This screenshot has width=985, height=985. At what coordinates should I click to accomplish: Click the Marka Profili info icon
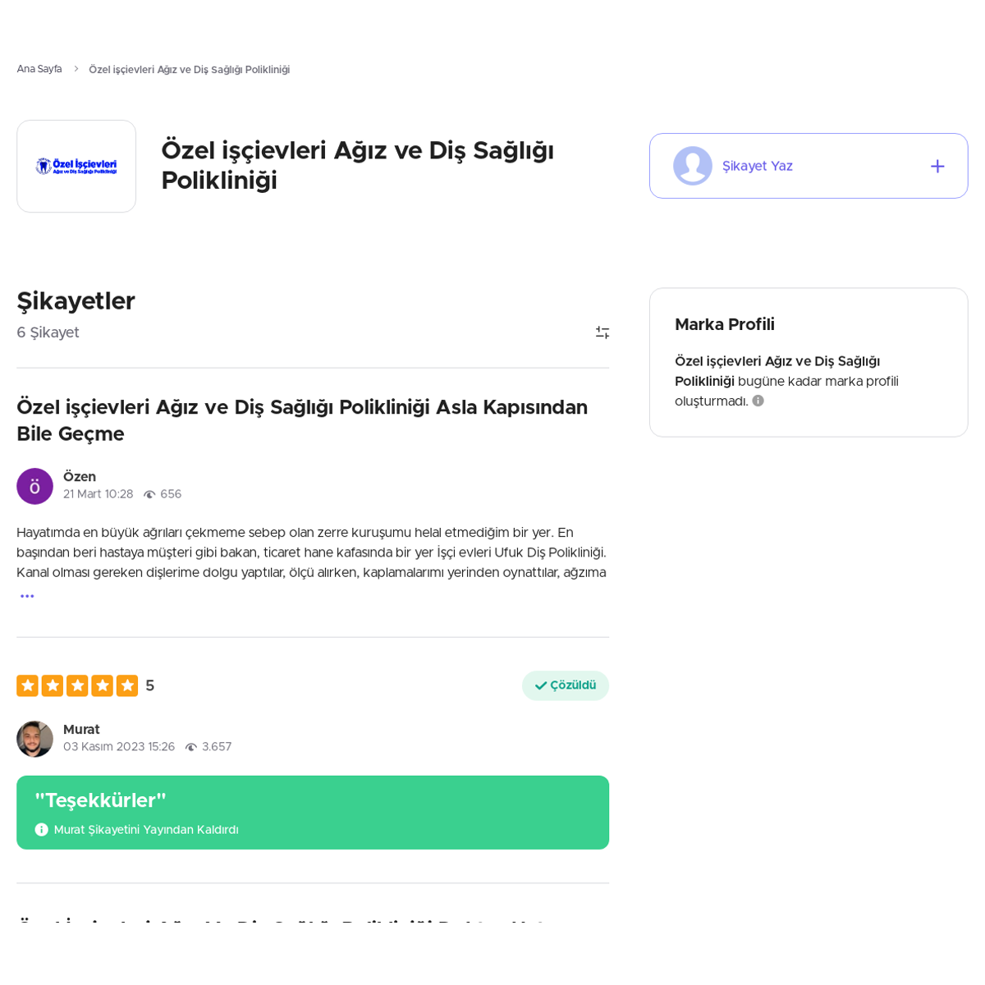758,401
